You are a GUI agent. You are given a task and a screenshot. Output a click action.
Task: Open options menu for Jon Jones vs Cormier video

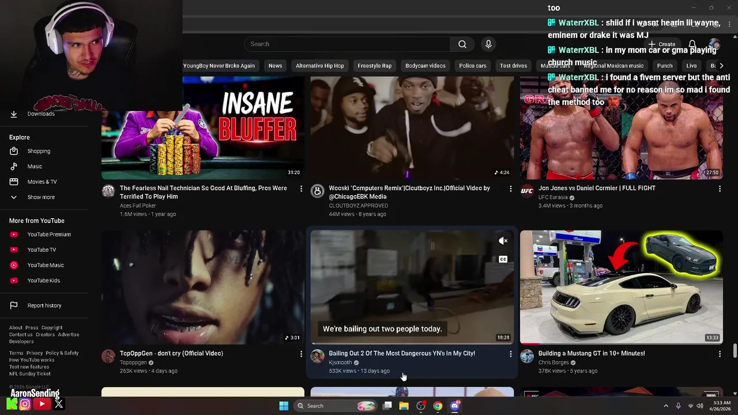click(720, 188)
